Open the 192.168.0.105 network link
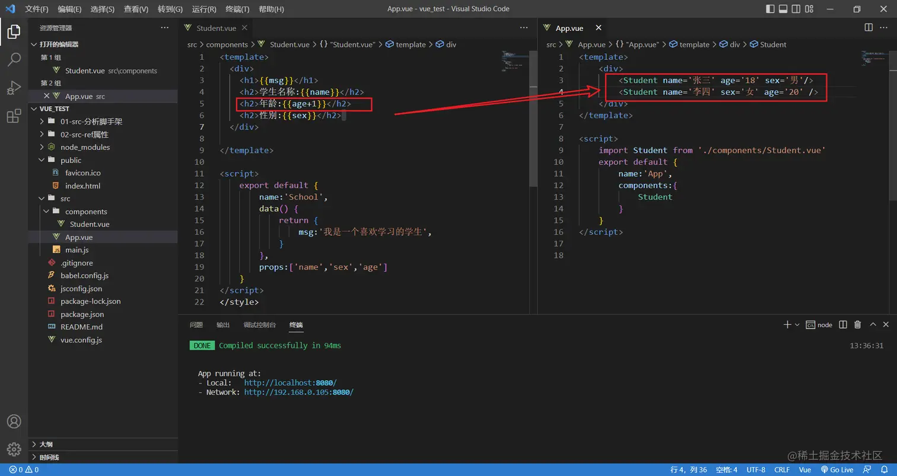Screen dimensions: 897x476 [299, 392]
